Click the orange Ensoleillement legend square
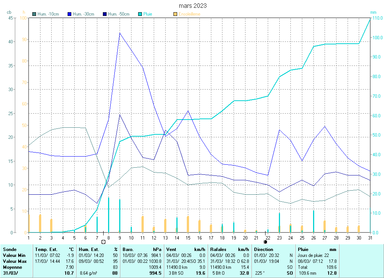 [175, 14]
